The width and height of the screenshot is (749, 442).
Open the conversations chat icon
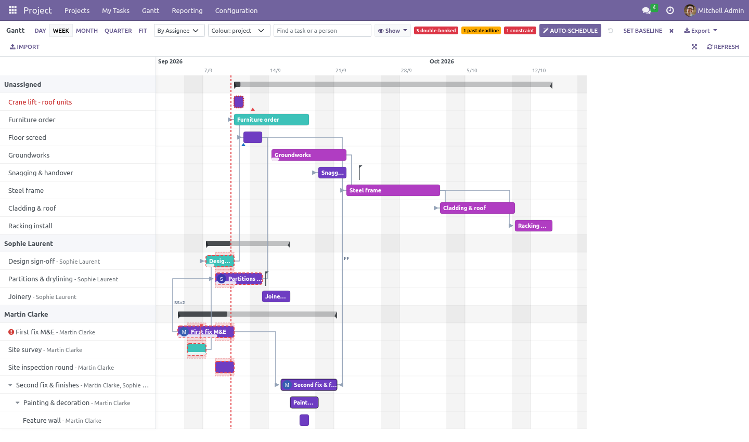(x=647, y=10)
